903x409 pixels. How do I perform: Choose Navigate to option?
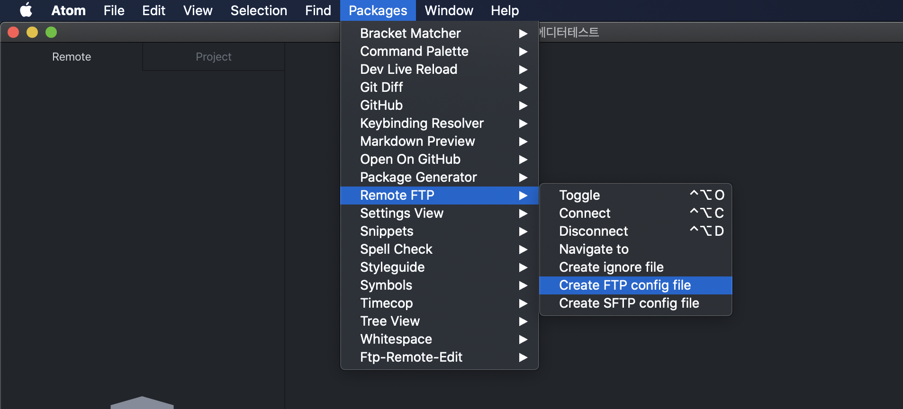(594, 249)
